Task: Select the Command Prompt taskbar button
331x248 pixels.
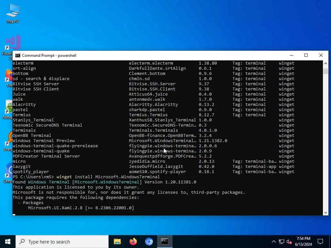Action: (x=165, y=242)
